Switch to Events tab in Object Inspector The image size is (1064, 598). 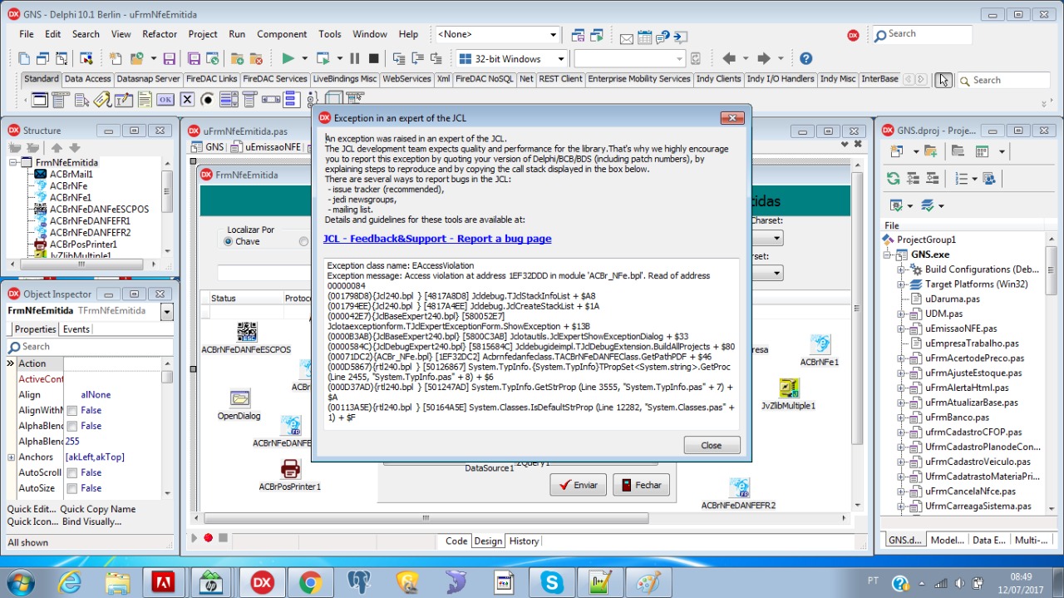click(76, 329)
